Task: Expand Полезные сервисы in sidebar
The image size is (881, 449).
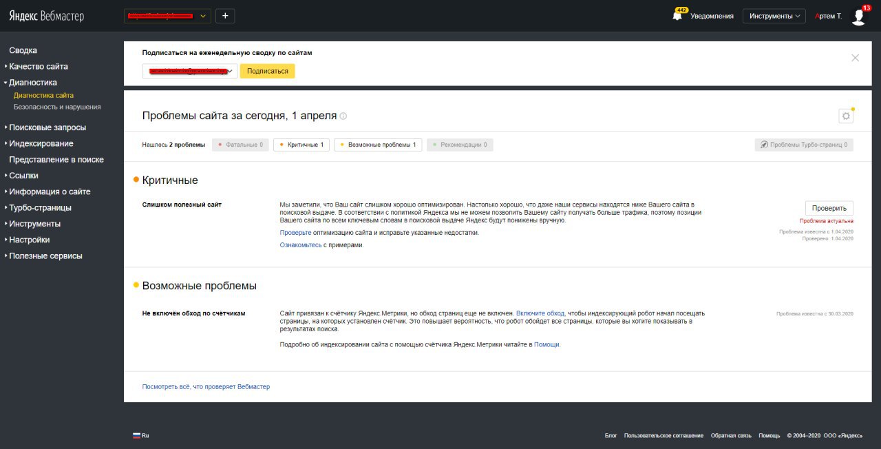Action: pyautogui.click(x=45, y=255)
